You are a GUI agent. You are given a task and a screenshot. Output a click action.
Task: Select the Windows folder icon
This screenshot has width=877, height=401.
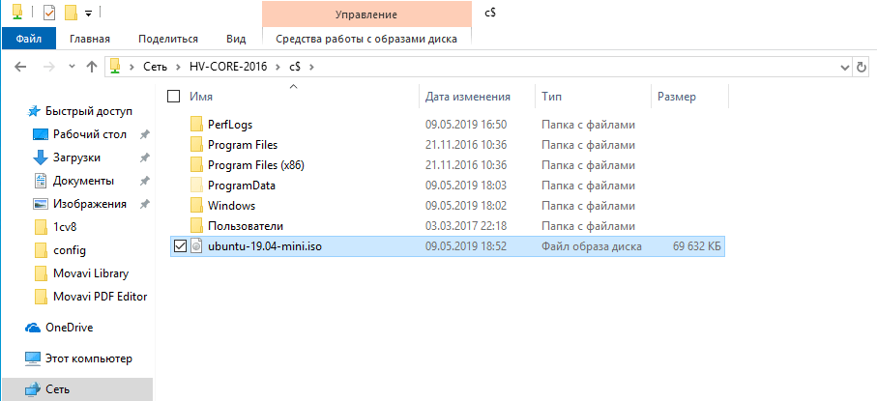[x=195, y=205]
